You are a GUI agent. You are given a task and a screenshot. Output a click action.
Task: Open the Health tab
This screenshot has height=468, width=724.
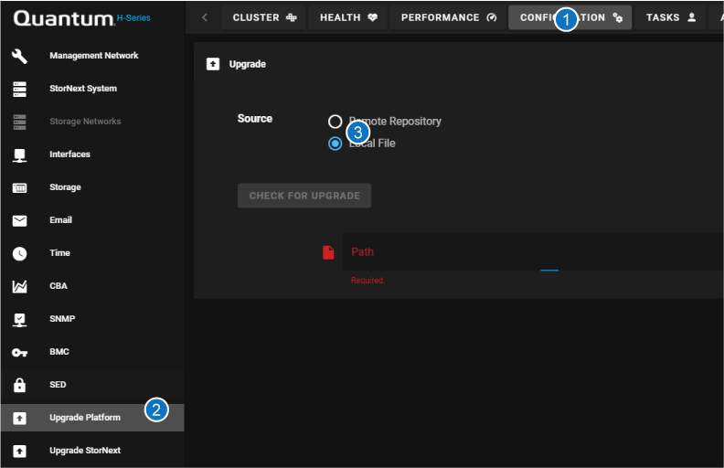click(348, 17)
